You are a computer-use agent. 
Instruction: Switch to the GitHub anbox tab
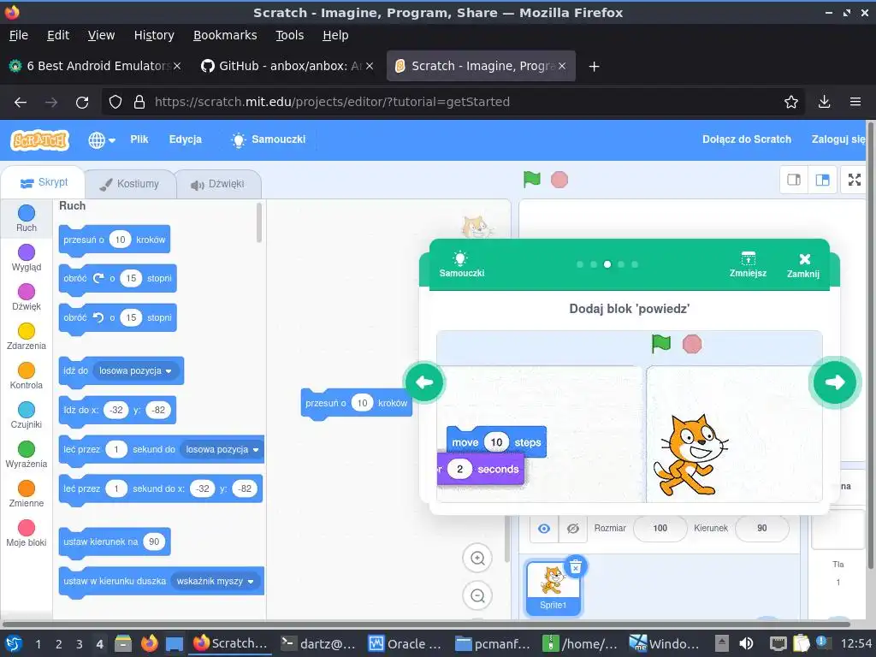tap(287, 66)
